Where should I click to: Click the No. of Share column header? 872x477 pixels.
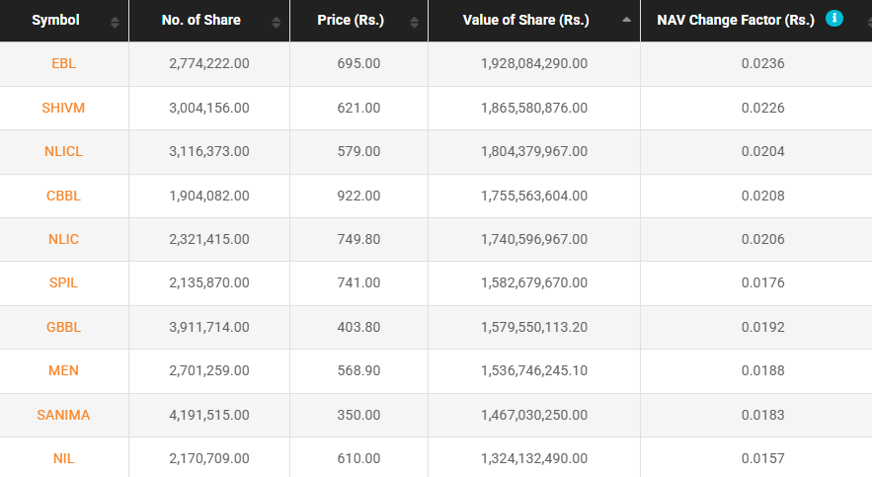point(201,20)
